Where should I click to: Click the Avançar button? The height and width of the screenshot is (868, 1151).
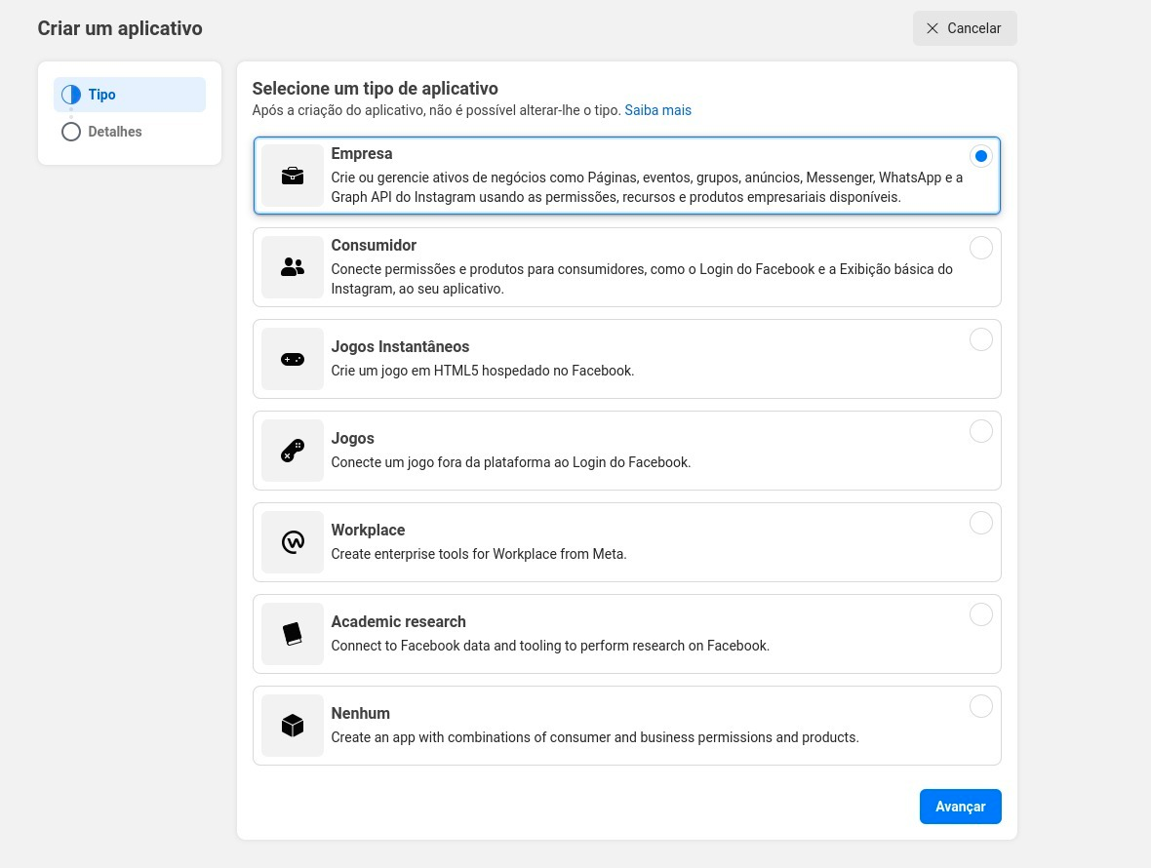tap(960, 807)
